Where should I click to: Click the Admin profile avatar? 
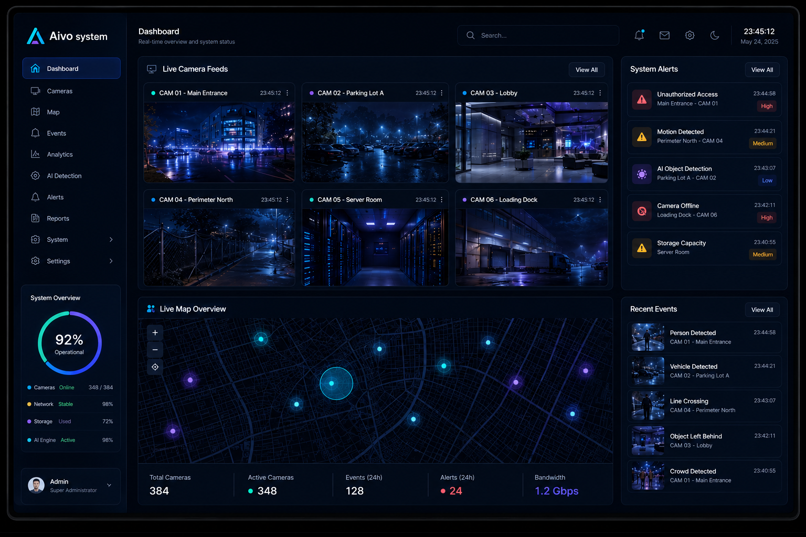pyautogui.click(x=36, y=485)
